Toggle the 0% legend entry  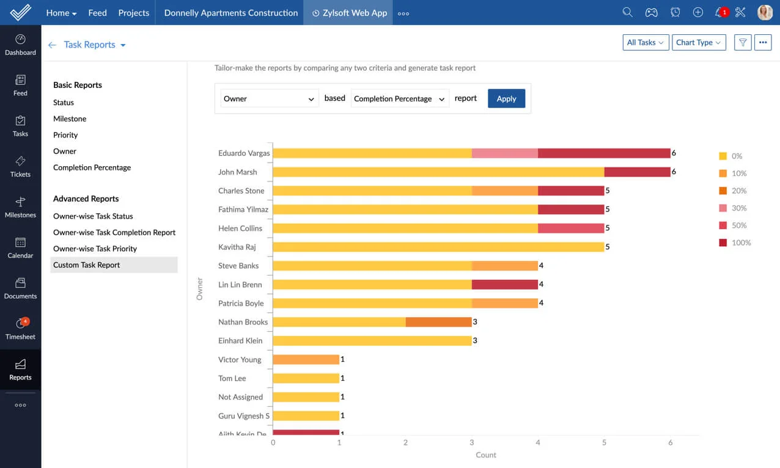coord(730,156)
